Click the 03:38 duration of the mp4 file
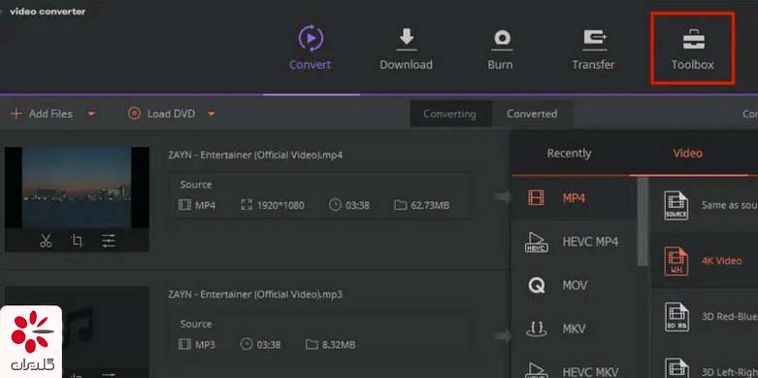The height and width of the screenshot is (378, 758). (357, 205)
